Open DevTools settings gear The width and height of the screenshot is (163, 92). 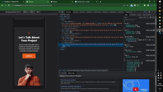(x=149, y=12)
